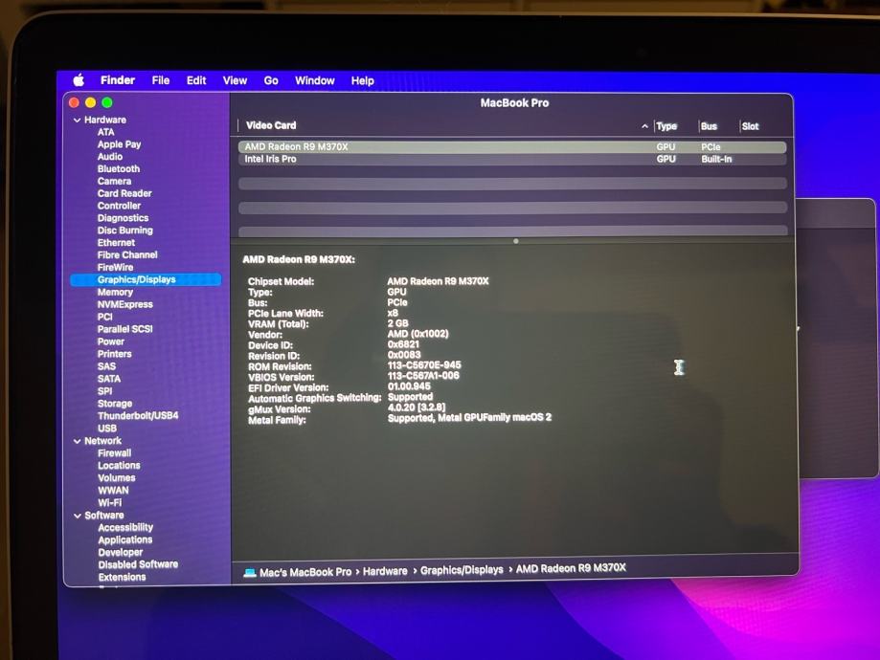Sort by the Video Card column
Screen dimensions: 880x660
pos(270,125)
